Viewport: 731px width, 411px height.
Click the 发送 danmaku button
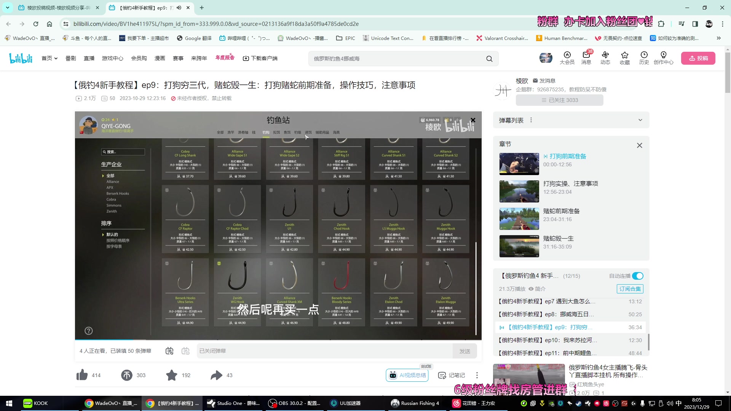[465, 351]
